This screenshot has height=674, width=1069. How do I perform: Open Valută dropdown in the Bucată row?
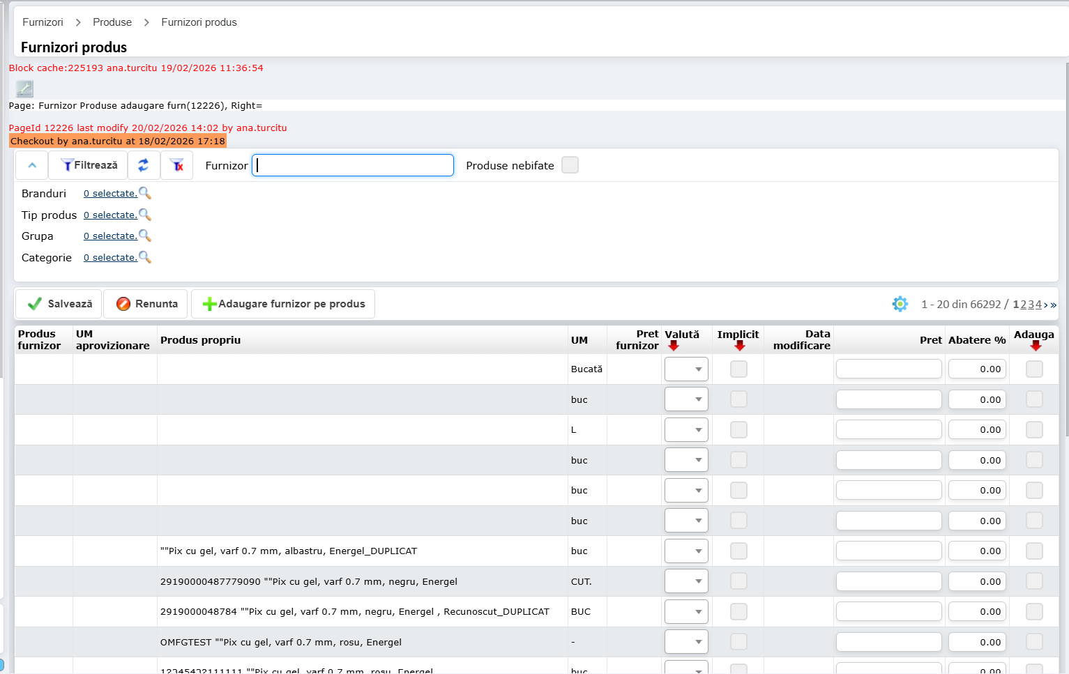pyautogui.click(x=686, y=369)
